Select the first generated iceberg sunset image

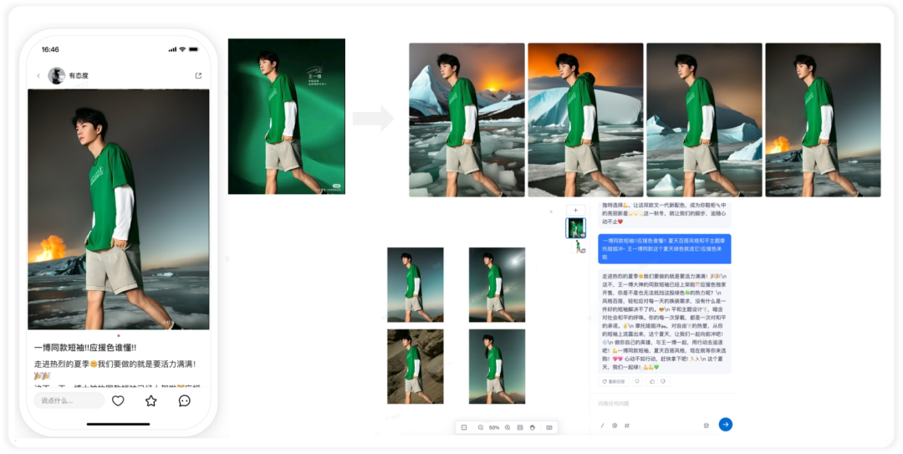[467, 120]
